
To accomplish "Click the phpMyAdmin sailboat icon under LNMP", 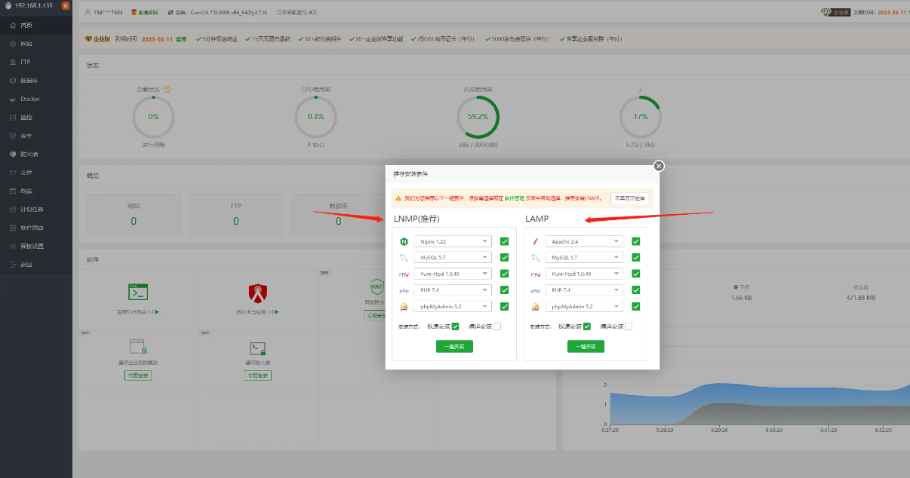I will (404, 306).
